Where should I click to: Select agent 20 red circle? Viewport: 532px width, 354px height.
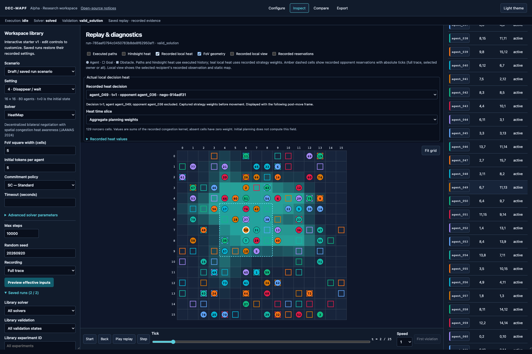click(x=225, y=177)
